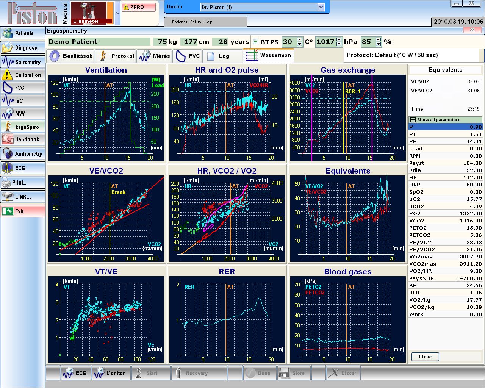
Task: Click the Equivalents line chart
Action: tap(348, 219)
